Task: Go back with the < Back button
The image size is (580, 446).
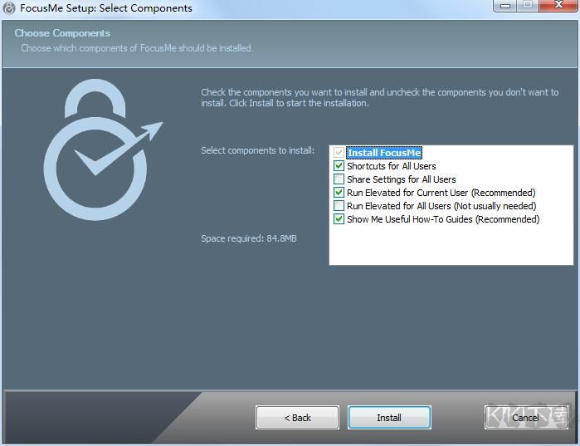Action: (x=297, y=418)
